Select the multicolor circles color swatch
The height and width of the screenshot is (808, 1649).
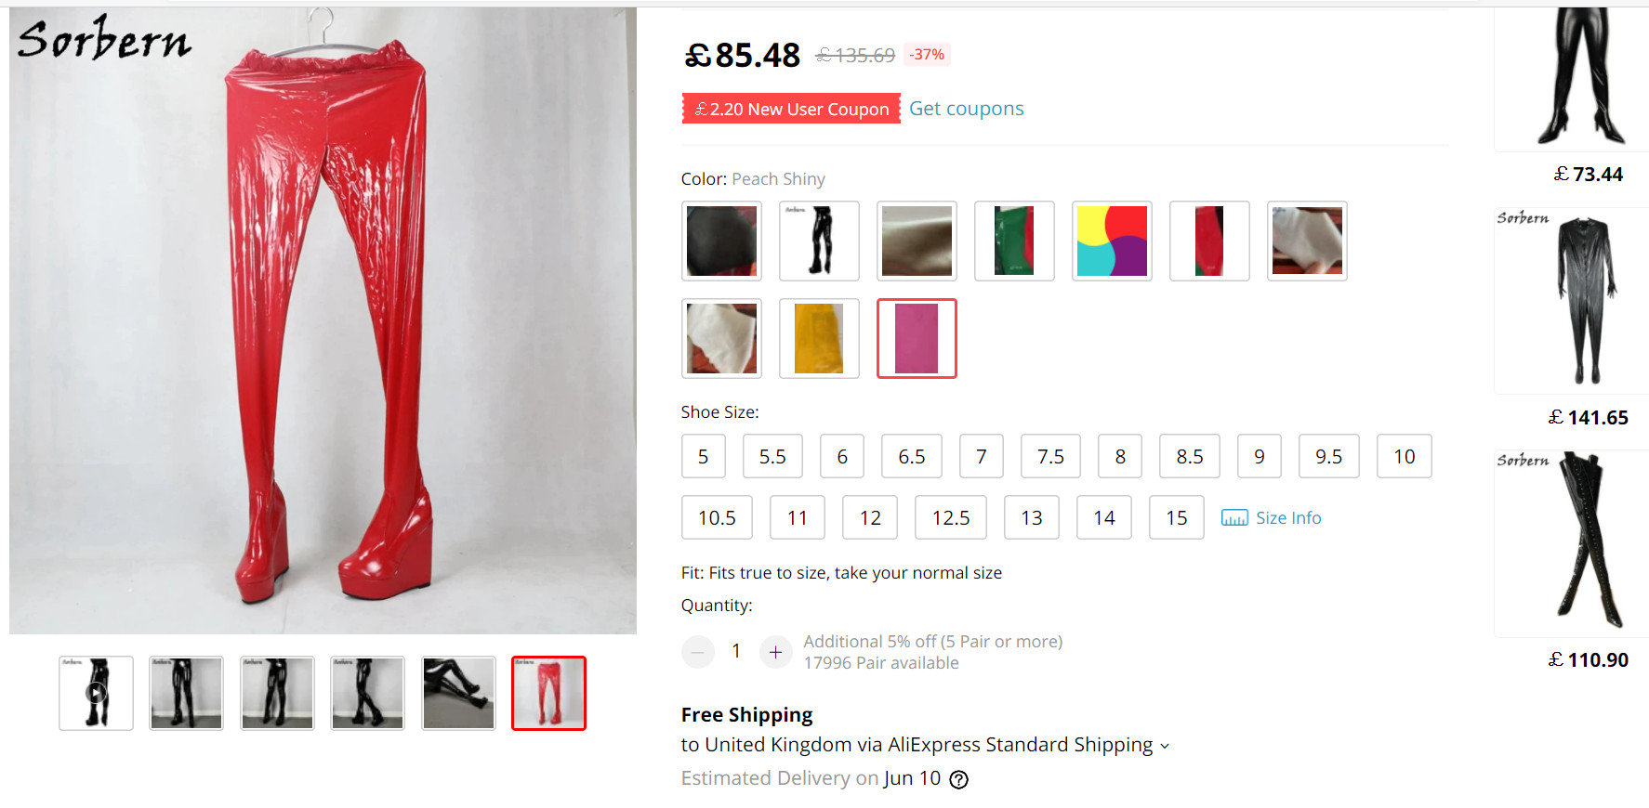[1112, 241]
